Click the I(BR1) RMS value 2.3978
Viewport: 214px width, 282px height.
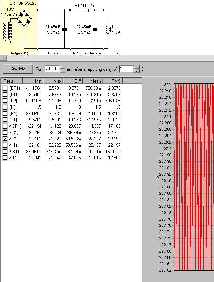coord(114,88)
